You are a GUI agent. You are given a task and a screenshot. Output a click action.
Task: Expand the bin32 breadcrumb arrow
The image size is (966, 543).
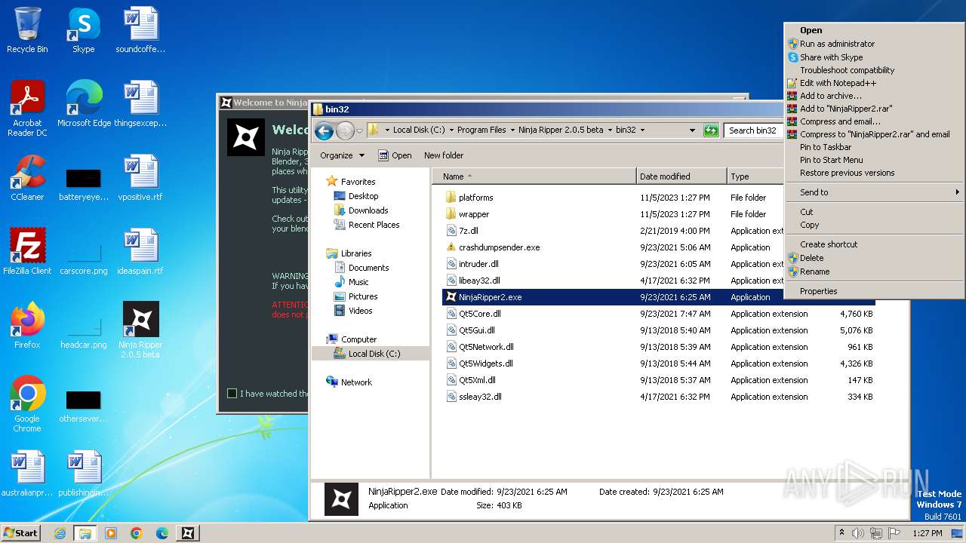click(642, 130)
